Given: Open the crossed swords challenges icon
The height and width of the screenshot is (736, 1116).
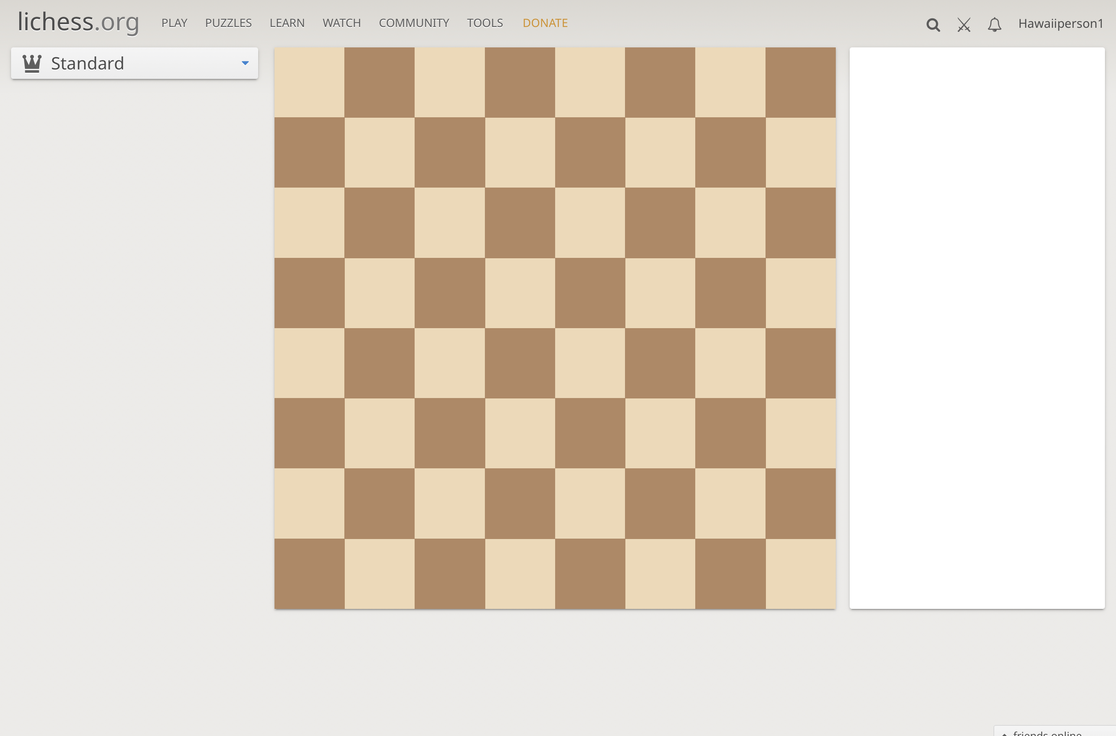Looking at the screenshot, I should coord(964,25).
